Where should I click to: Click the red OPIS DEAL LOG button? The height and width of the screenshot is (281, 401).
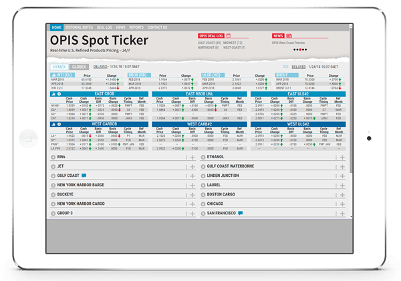point(211,36)
